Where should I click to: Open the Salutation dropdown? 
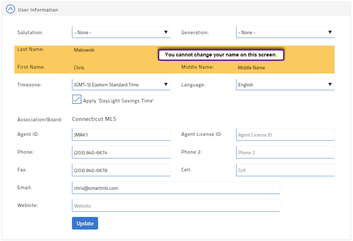tap(121, 32)
